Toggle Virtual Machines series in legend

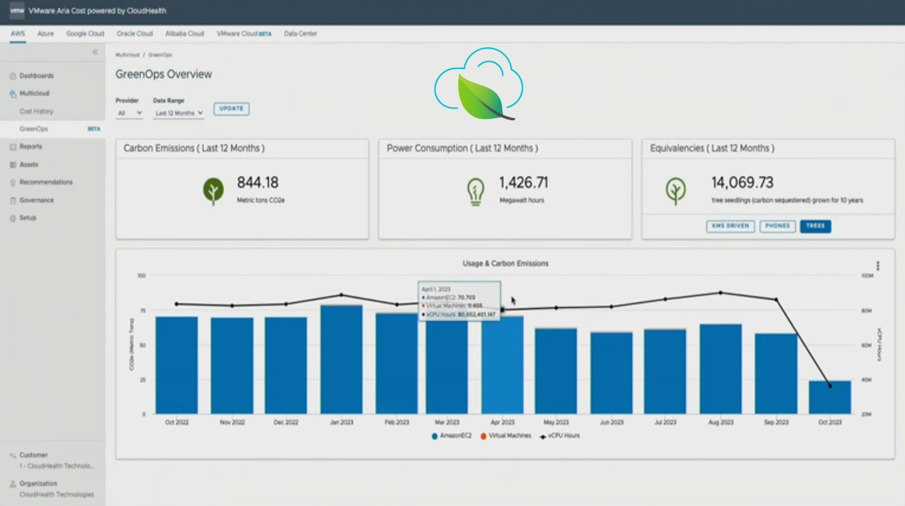506,436
